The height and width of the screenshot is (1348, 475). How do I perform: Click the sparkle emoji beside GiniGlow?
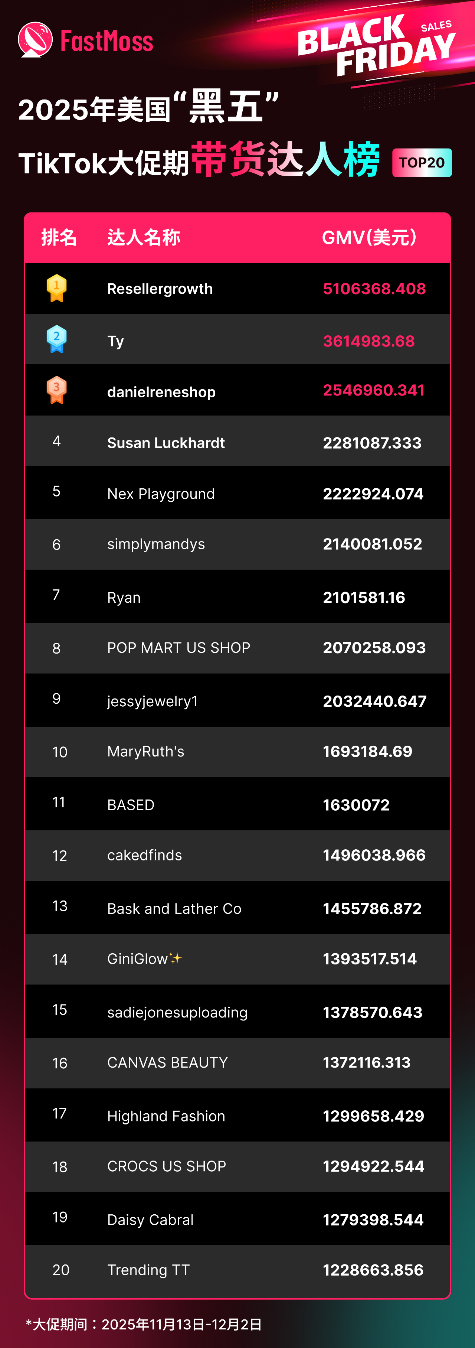point(175,958)
